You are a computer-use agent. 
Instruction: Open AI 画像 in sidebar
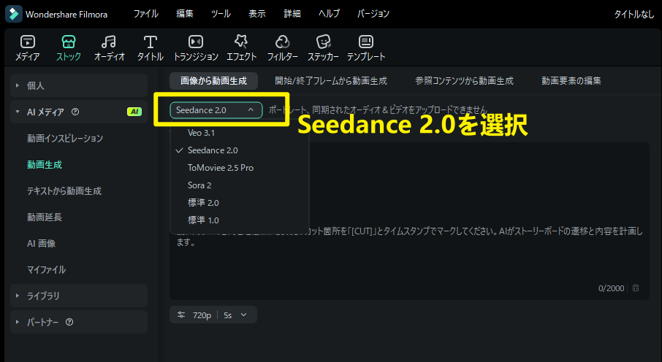pyautogui.click(x=42, y=244)
